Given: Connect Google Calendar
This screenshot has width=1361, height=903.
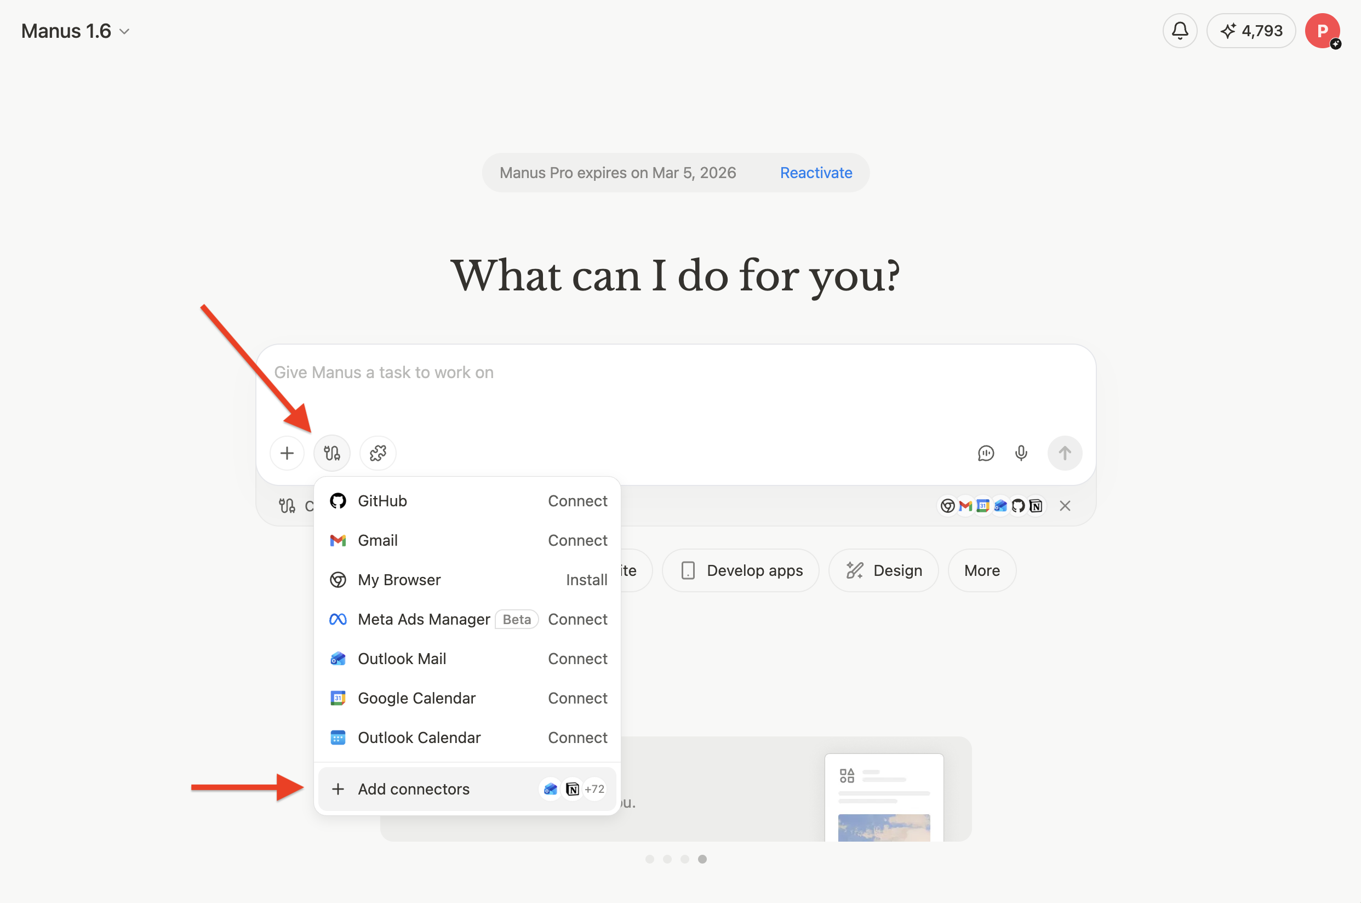Looking at the screenshot, I should tap(577, 698).
